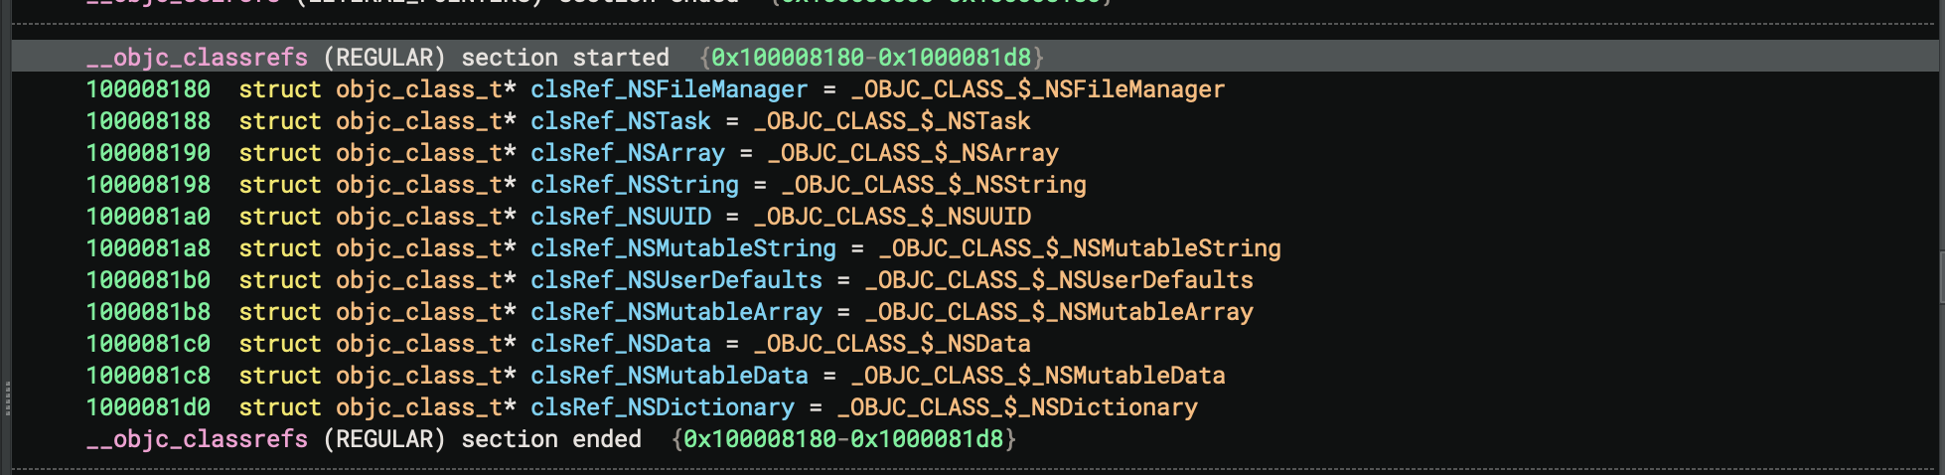Click (REGULAR) in the section started line

(x=384, y=58)
